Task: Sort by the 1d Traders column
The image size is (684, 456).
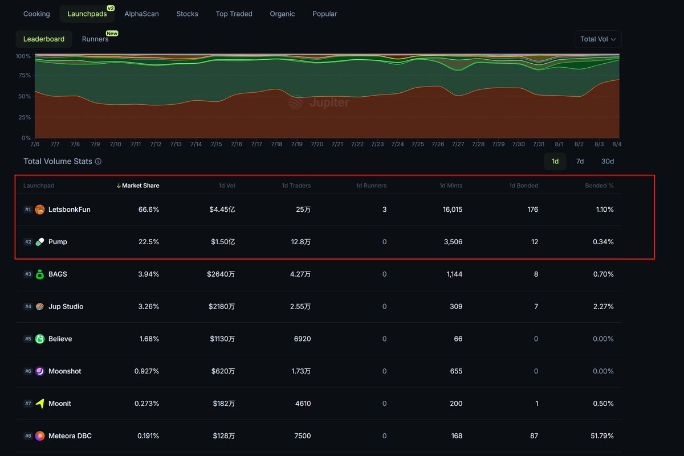Action: tap(296, 186)
